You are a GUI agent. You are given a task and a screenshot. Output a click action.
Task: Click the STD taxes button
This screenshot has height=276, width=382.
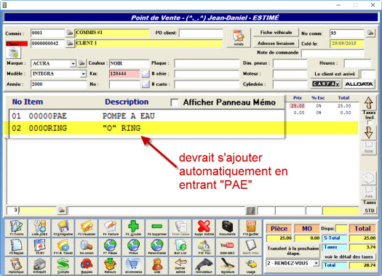click(370, 211)
